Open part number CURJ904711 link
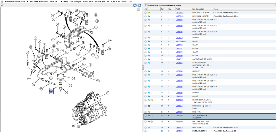276x132 pixels. coord(181,41)
